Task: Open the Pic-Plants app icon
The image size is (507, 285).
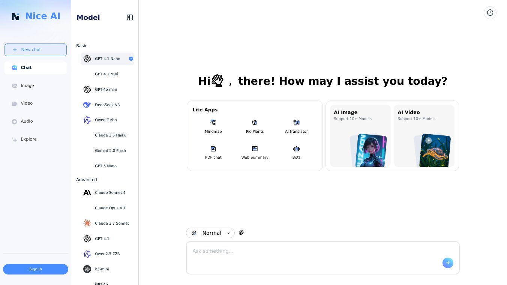Action: (255, 122)
